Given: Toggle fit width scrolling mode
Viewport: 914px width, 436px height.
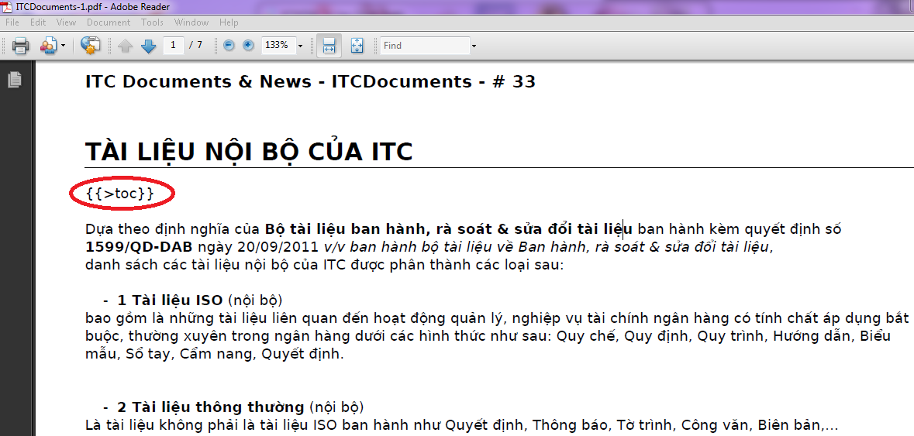Looking at the screenshot, I should pyautogui.click(x=329, y=46).
